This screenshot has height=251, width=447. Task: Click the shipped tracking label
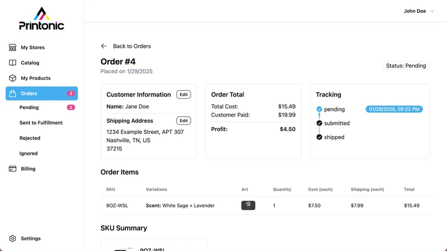point(334,137)
